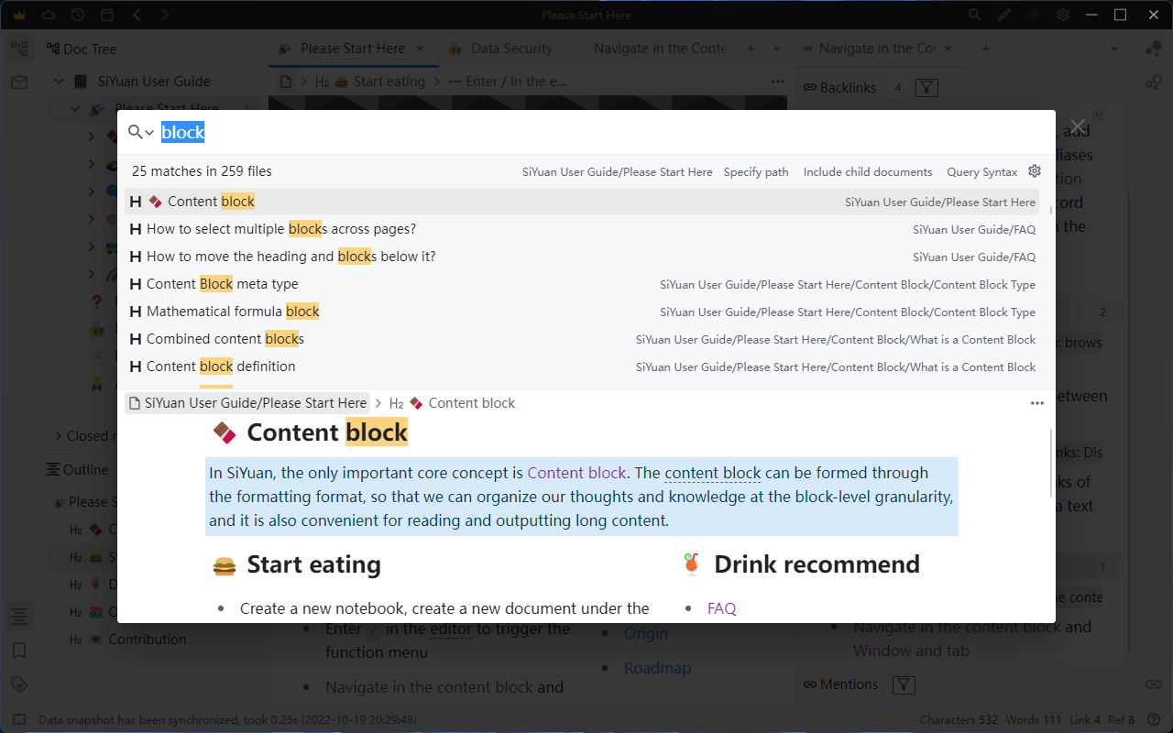The width and height of the screenshot is (1173, 733).
Task: Open more options in preview breadcrumb
Action: pyautogui.click(x=1036, y=403)
